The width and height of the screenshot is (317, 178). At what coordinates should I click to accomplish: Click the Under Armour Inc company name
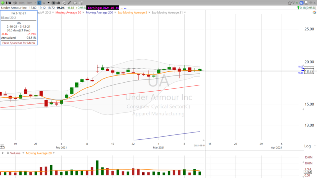[x=14, y=8]
